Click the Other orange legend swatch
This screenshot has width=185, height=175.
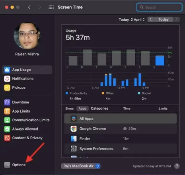tap(103, 93)
